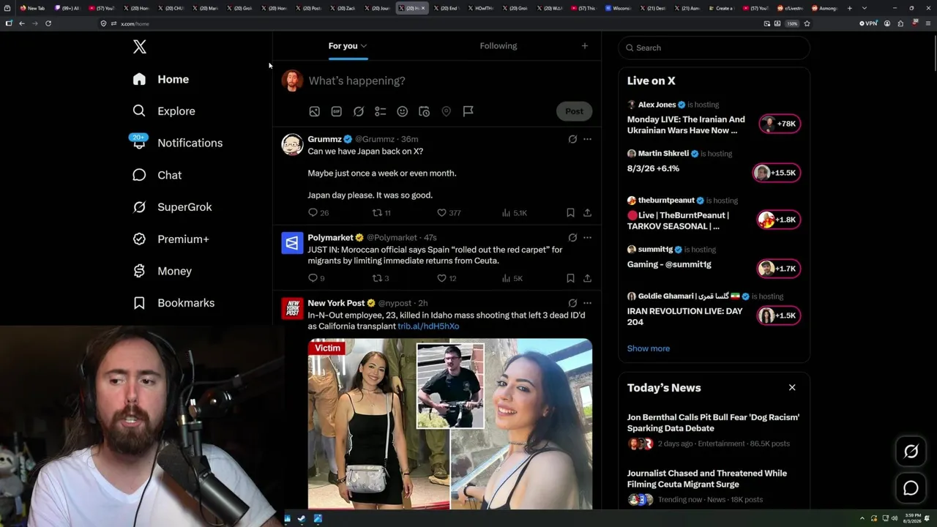The image size is (937, 527).
Task: Add a new timeline tab with plus
Action: [x=584, y=46]
